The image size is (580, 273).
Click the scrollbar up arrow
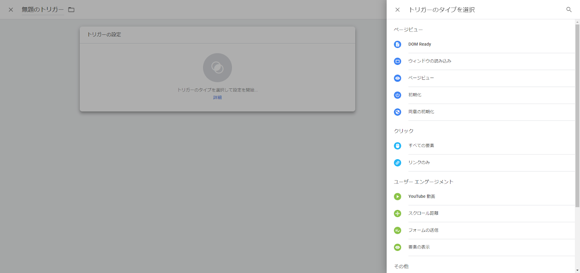[x=577, y=22]
